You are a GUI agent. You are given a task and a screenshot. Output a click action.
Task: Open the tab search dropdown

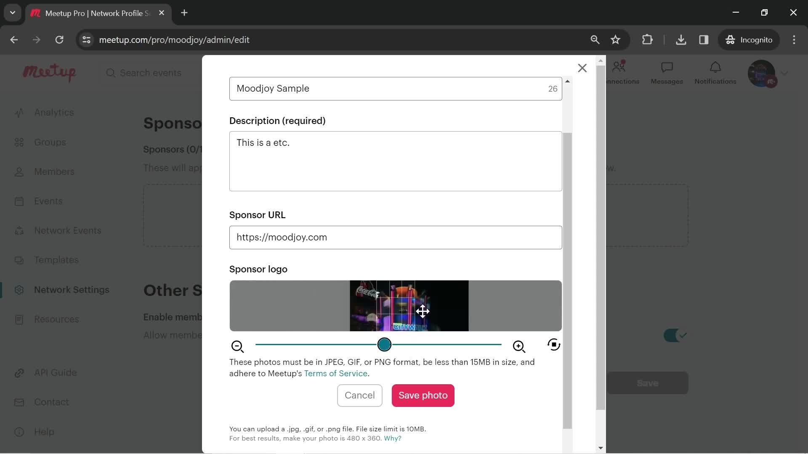coord(13,13)
